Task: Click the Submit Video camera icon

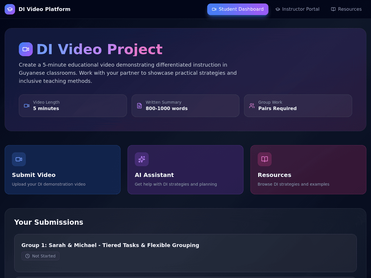Action: [x=19, y=159]
